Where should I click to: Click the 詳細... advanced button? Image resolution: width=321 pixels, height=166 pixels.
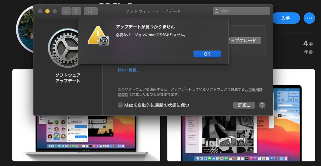(x=244, y=105)
